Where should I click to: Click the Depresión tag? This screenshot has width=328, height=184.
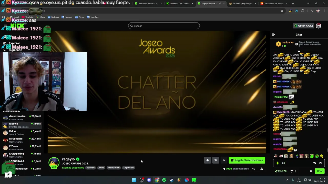point(128,168)
